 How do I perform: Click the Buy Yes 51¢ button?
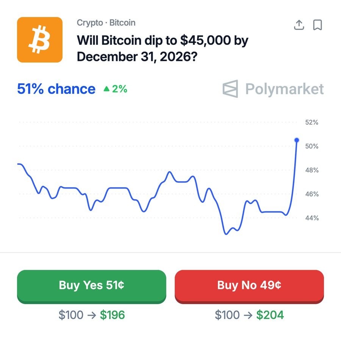tap(91, 286)
